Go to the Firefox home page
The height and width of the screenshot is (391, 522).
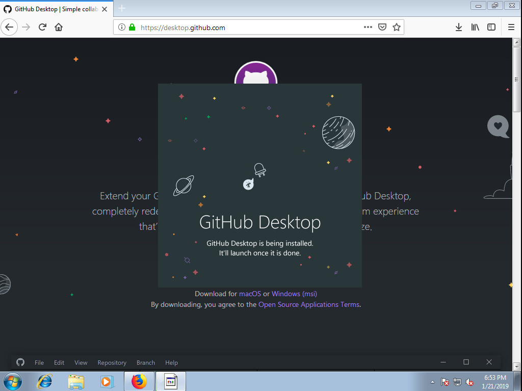[x=59, y=27]
